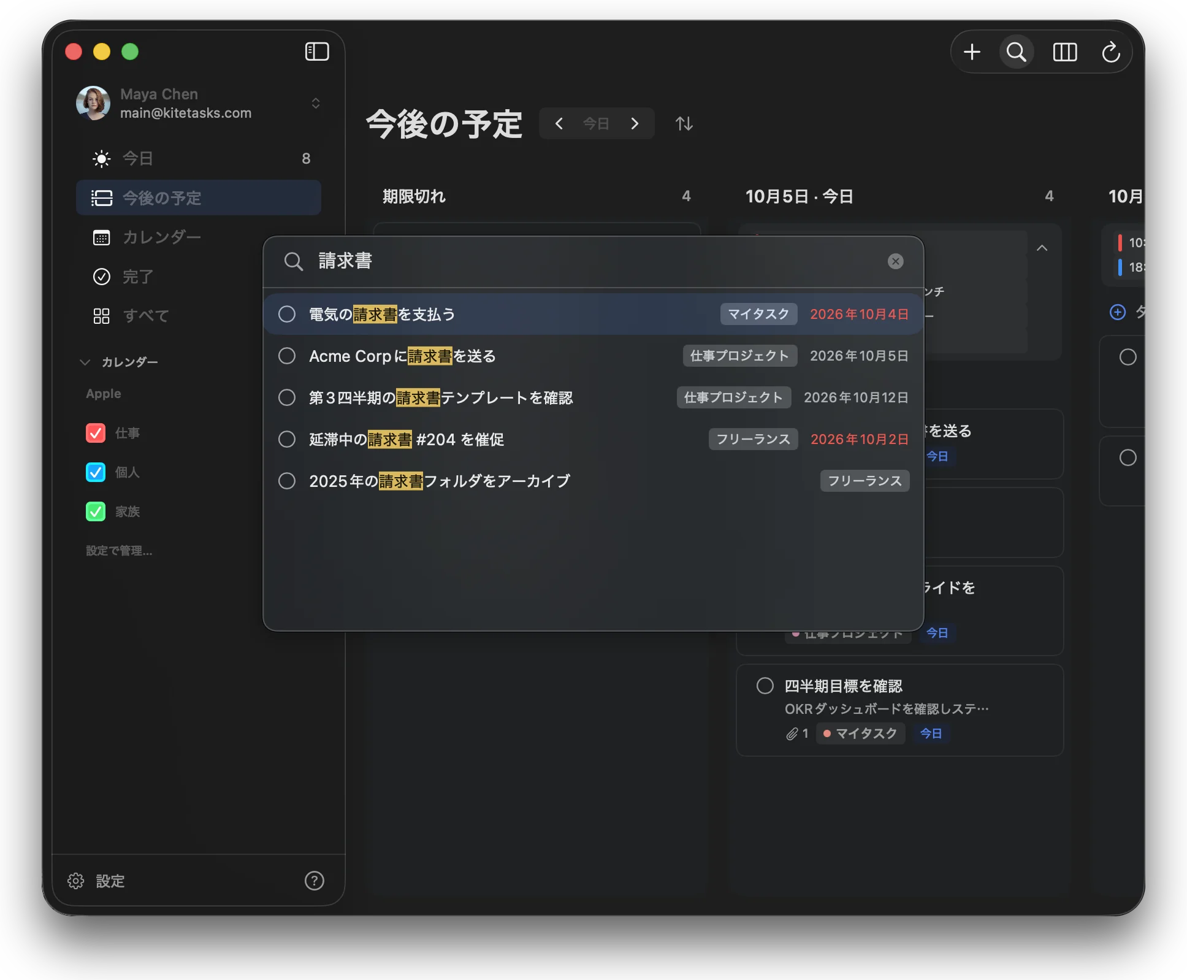This screenshot has width=1187, height=980.
Task: Open the columns layout icon
Action: point(1064,52)
